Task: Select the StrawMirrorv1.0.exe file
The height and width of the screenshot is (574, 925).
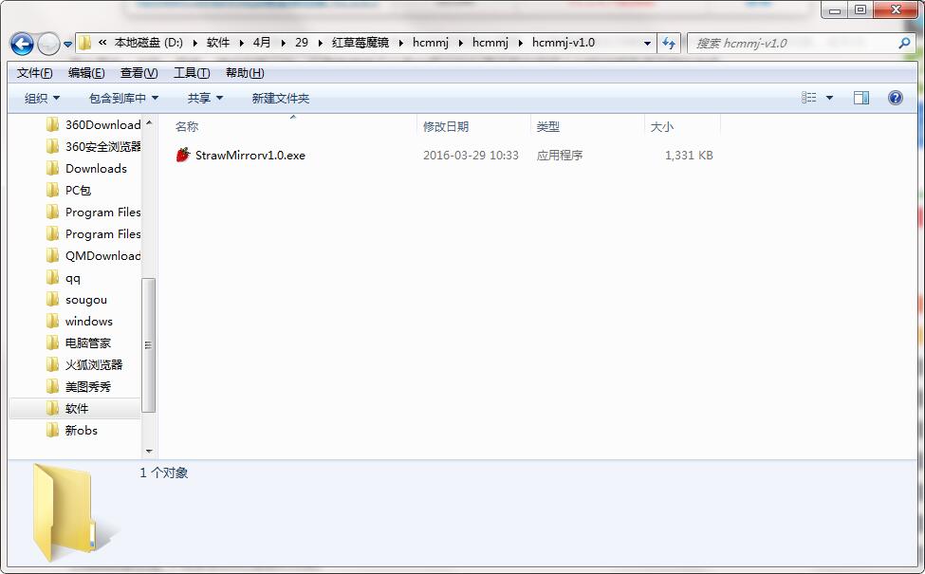Action: pyautogui.click(x=250, y=156)
